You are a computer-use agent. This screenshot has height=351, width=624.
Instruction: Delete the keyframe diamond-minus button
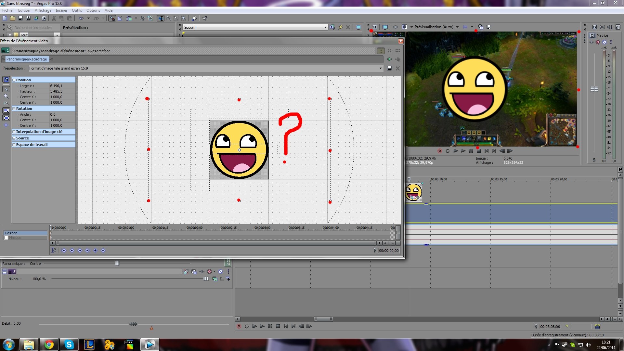(x=103, y=250)
